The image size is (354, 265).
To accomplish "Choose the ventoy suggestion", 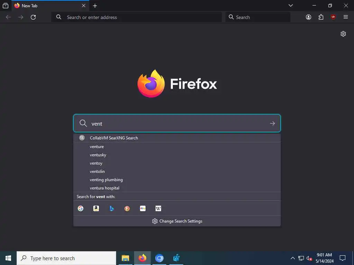I will [177, 163].
